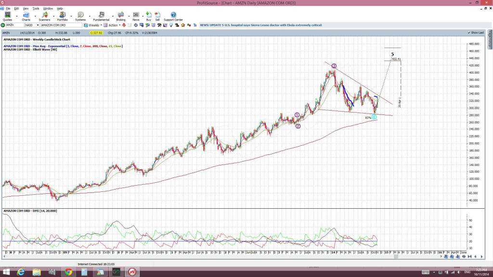Click the horizontal chart scrollbar thumb
The height and width of the screenshot is (277, 493).
pos(396,257)
